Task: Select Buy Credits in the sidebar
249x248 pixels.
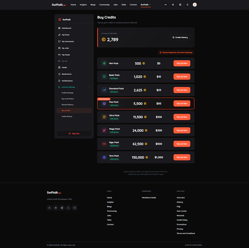Action: point(74,110)
